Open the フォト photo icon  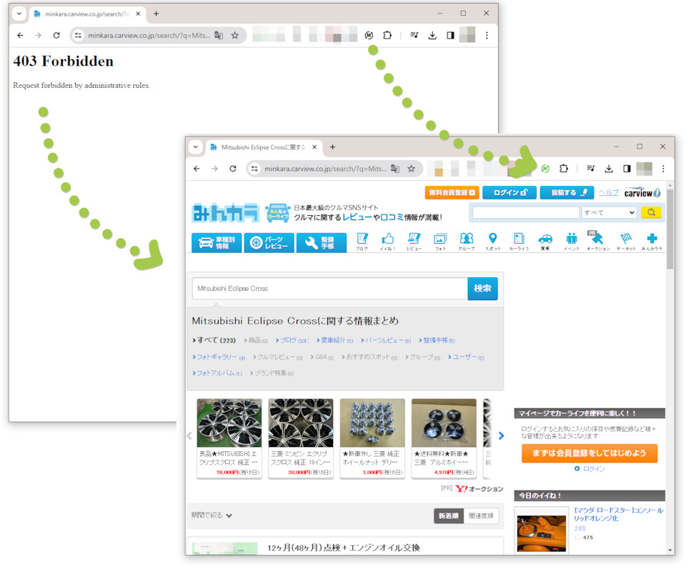coord(440,241)
